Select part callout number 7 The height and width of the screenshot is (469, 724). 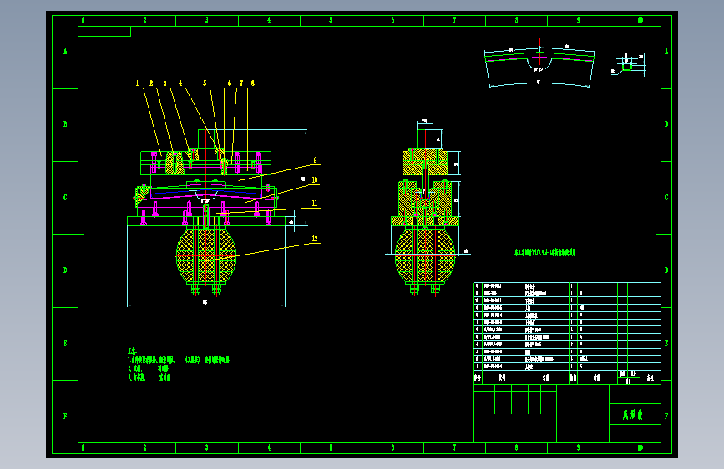coord(241,83)
